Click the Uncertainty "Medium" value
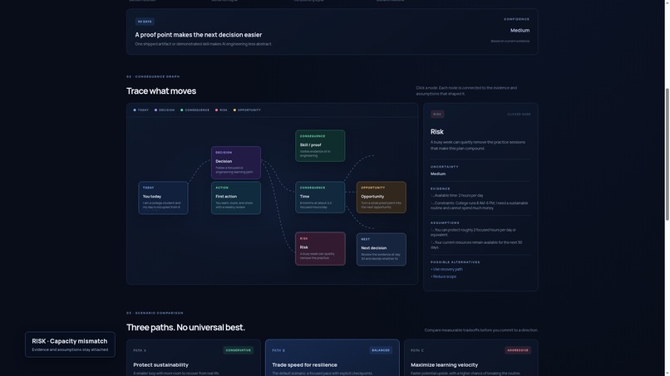This screenshot has height=376, width=670. 438,173
